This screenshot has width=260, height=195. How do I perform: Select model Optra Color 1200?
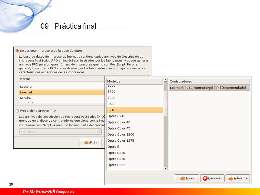[135, 135]
